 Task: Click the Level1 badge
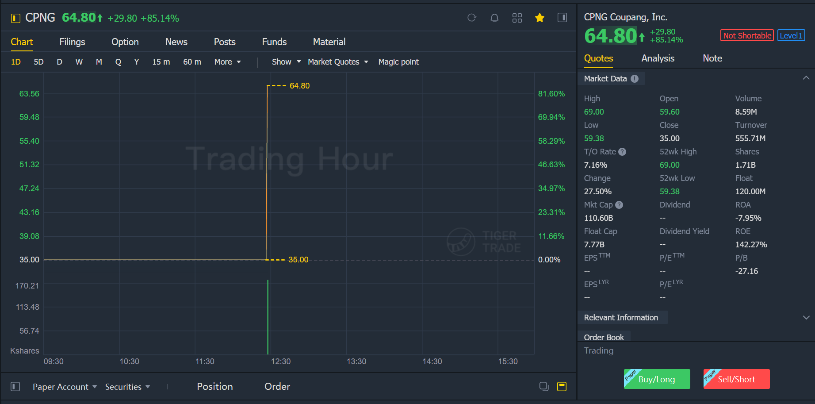tap(791, 35)
